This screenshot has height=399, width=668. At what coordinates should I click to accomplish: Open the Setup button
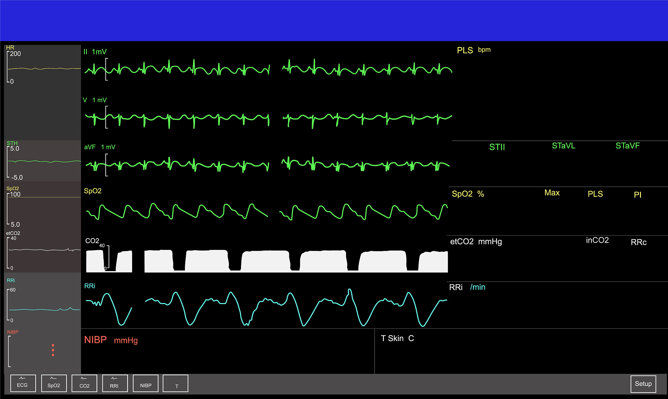[x=643, y=384]
